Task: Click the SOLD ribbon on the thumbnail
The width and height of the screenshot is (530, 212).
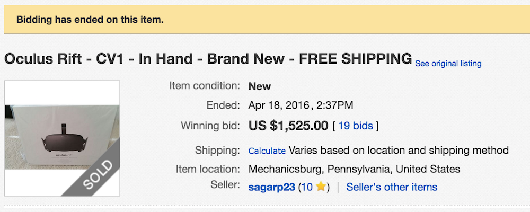Action: pos(98,174)
